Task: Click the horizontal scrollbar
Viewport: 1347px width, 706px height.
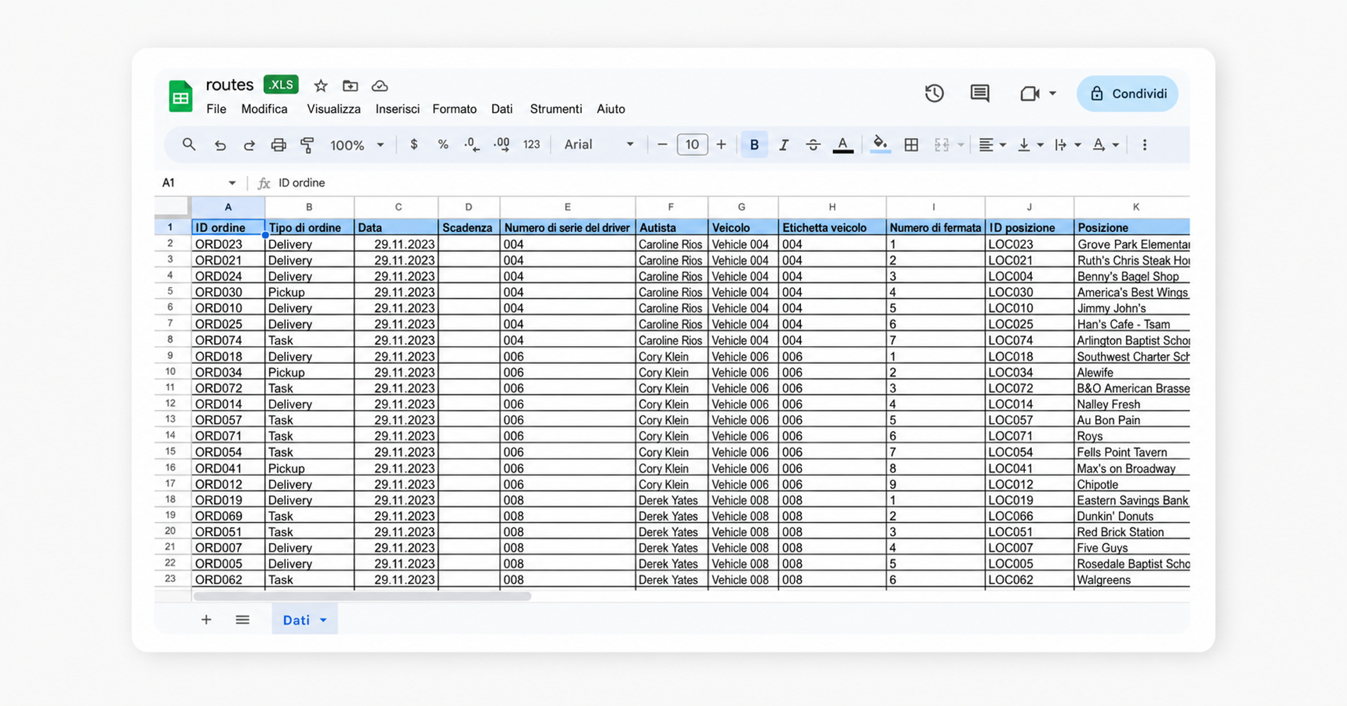Action: [362, 596]
